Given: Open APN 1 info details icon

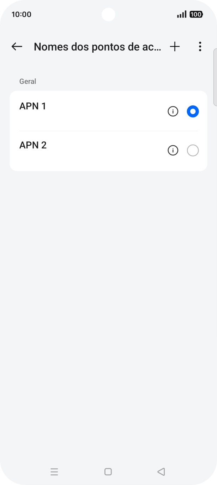Looking at the screenshot, I should [x=173, y=112].
